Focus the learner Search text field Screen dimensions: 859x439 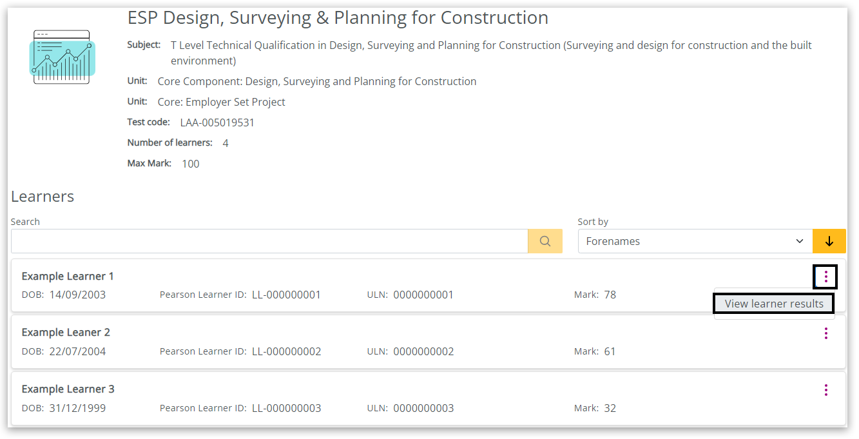click(269, 241)
